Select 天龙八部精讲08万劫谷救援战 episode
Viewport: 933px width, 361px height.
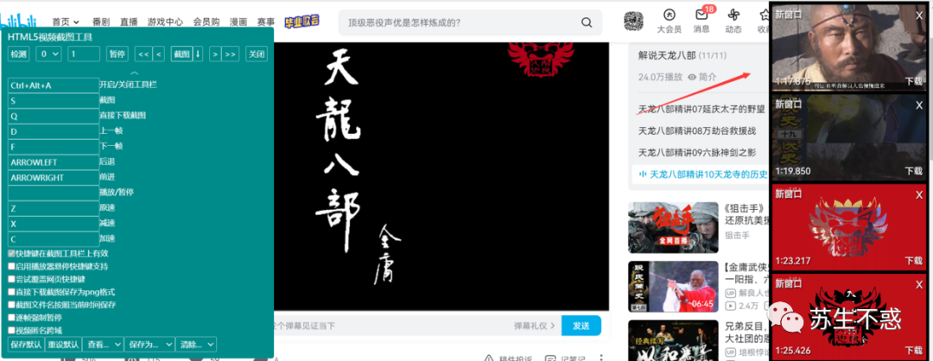click(697, 130)
